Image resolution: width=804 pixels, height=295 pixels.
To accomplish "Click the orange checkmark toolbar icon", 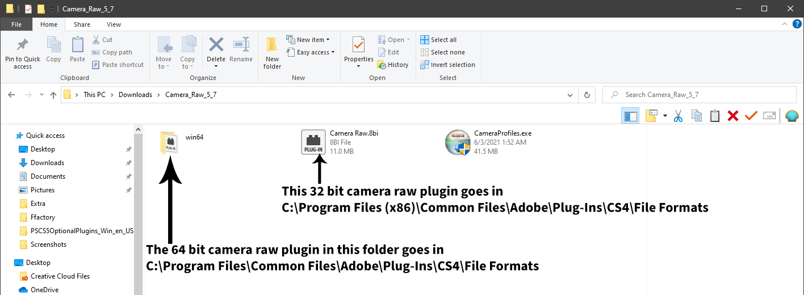I will (751, 116).
